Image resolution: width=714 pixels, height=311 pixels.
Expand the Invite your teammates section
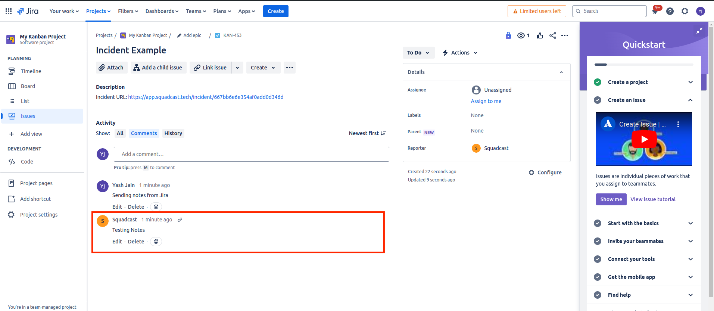[x=690, y=241]
